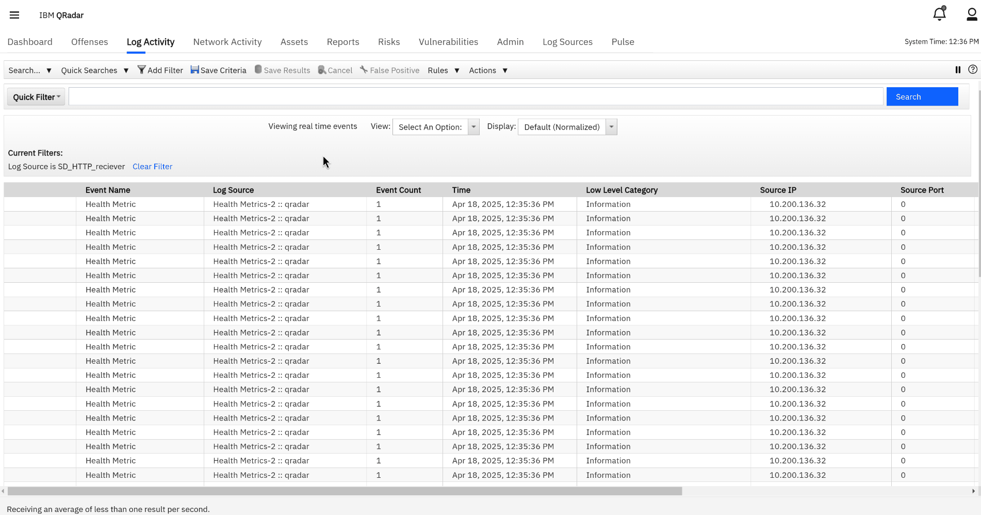Select the Log Activity tab
This screenshot has width=981, height=515.
151,42
